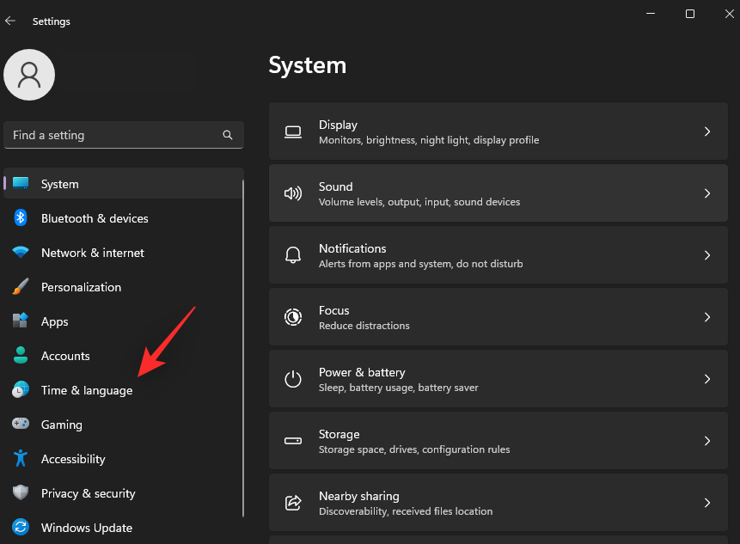Go back with the arrow button

(10, 21)
